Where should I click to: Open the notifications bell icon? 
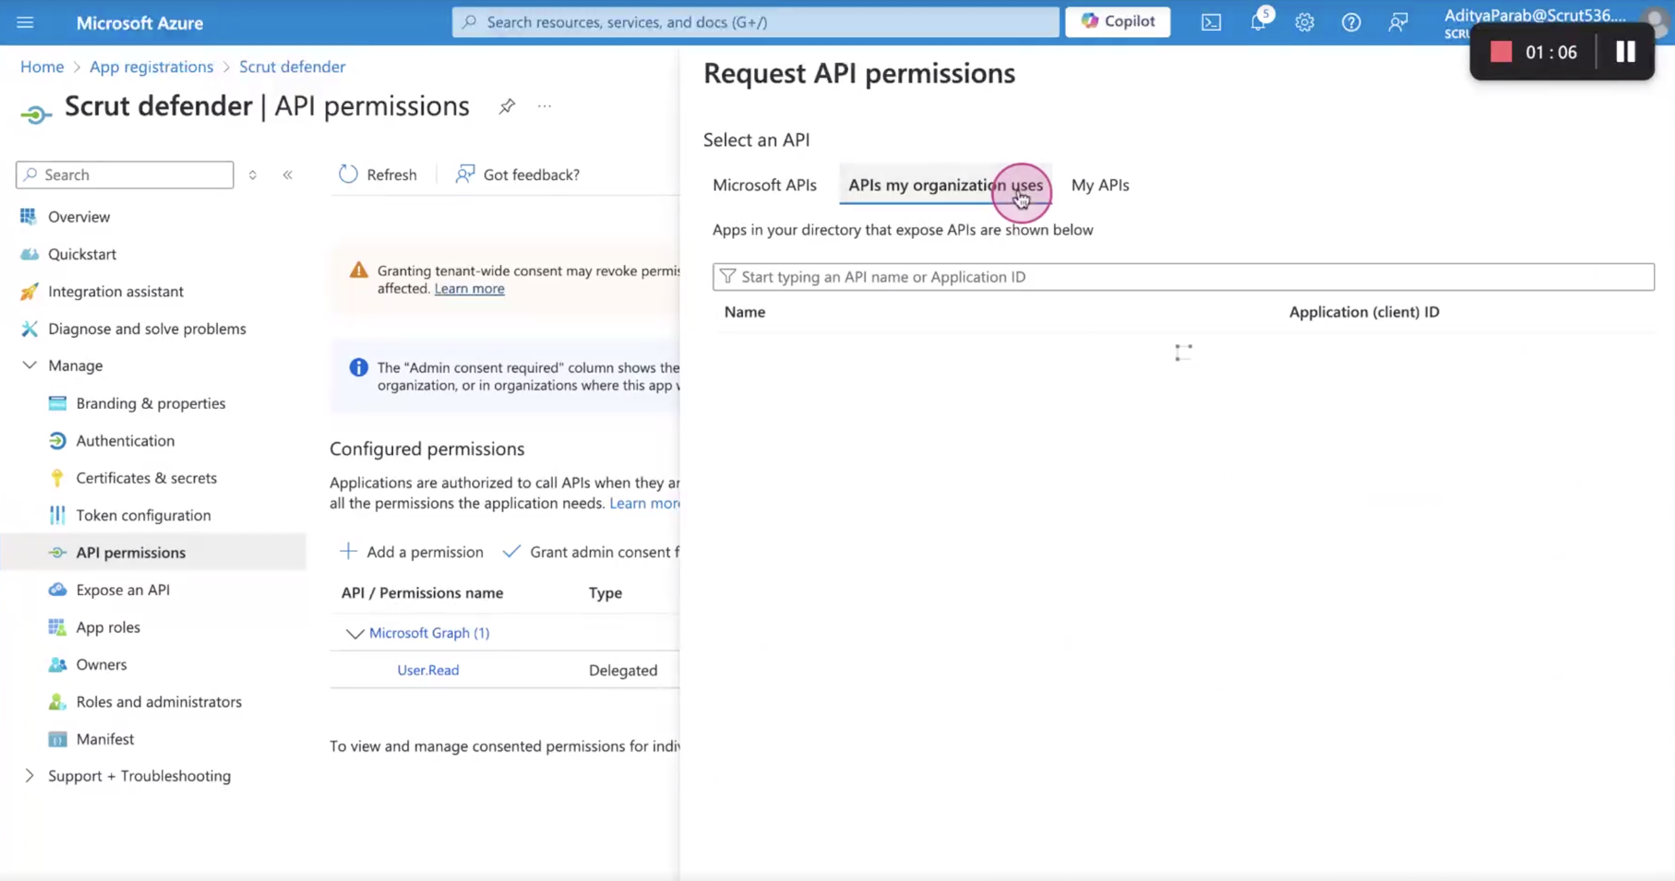[1258, 22]
